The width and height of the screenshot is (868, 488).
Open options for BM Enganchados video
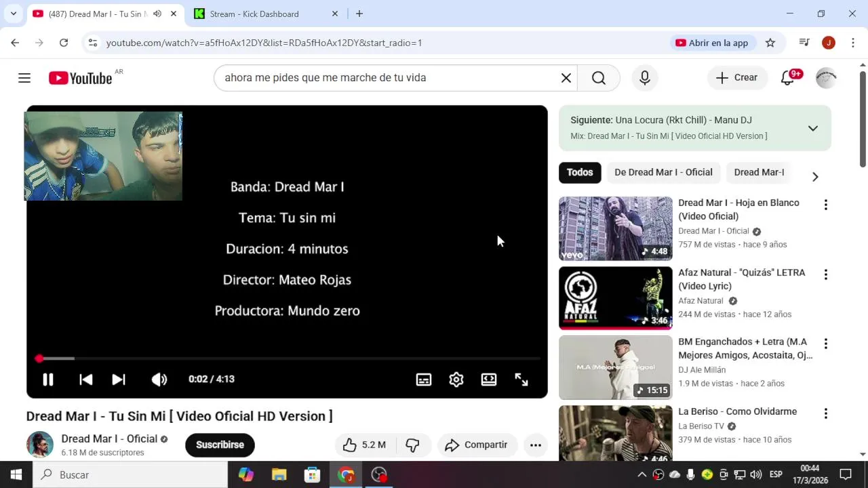pos(825,344)
